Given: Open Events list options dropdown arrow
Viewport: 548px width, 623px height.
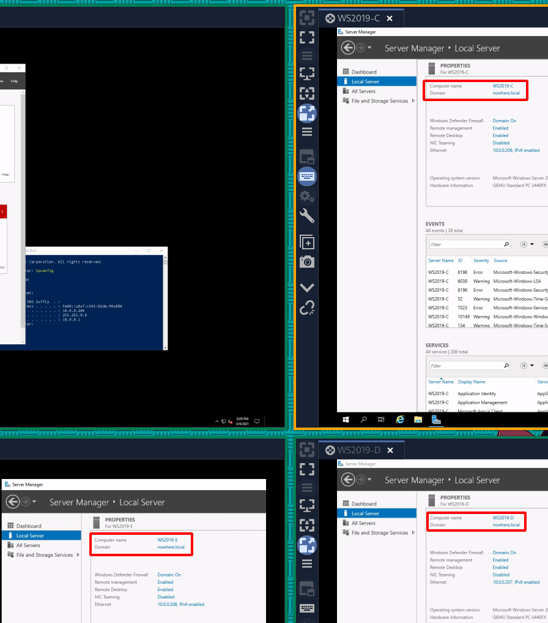Looking at the screenshot, I should (x=532, y=244).
